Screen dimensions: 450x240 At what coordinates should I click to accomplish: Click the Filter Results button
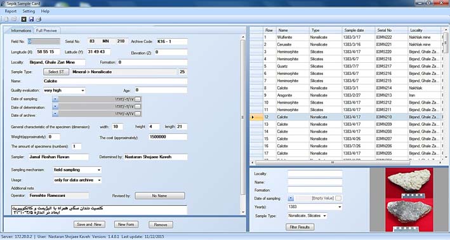click(x=300, y=227)
